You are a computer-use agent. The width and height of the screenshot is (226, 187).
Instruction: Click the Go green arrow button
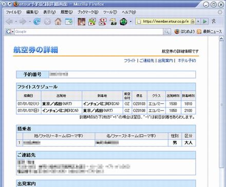(x=205, y=22)
